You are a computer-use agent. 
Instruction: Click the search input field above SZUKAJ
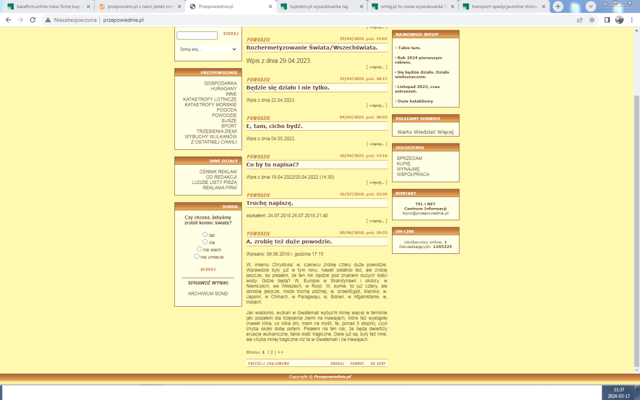(197, 36)
